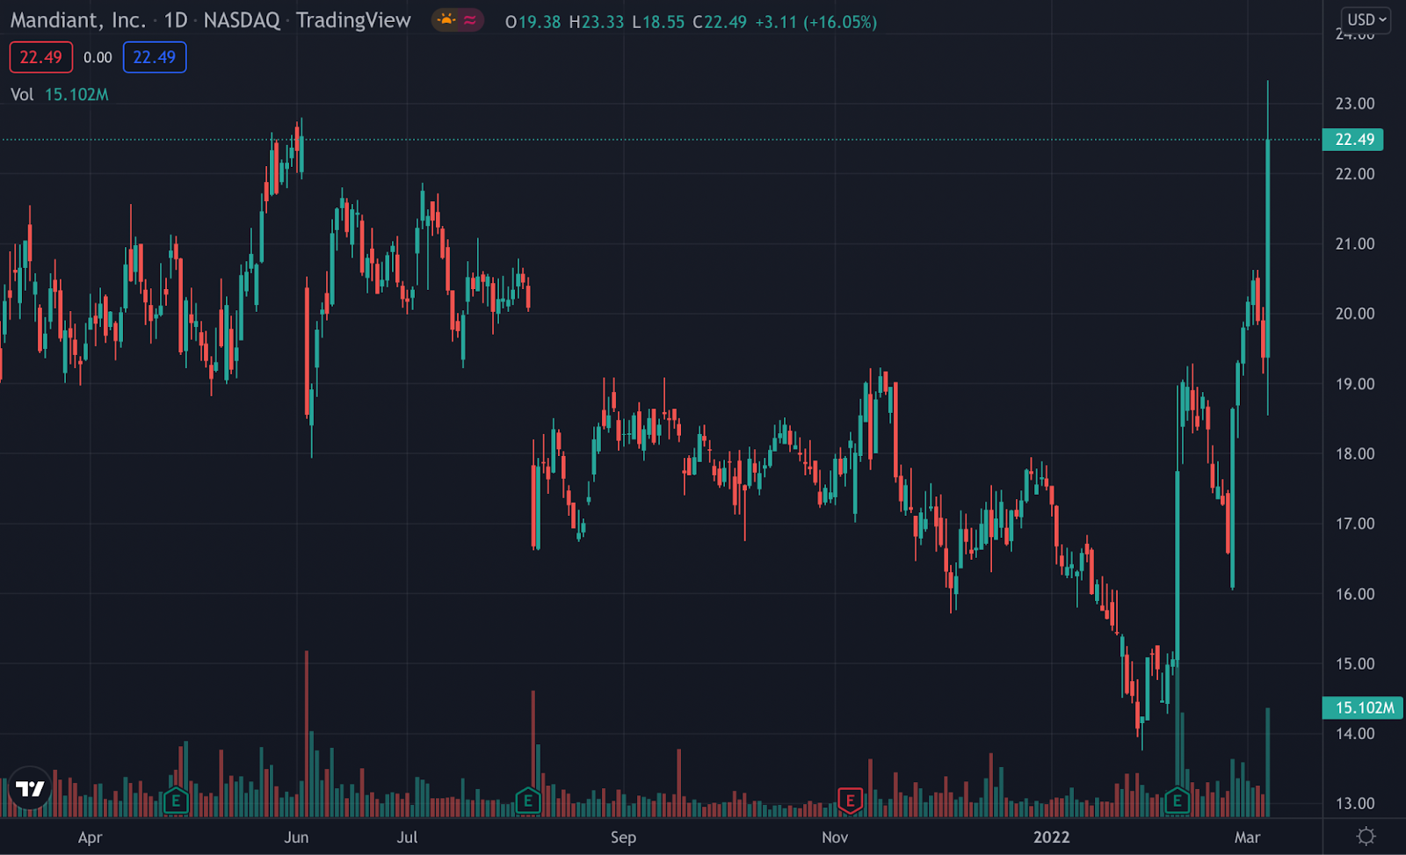
Task: Click the 22.00 price axis label
Action: pyautogui.click(x=1355, y=174)
